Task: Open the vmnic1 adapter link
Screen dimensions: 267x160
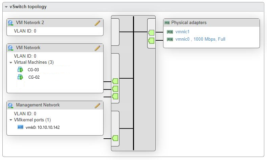Action: tap(182, 32)
